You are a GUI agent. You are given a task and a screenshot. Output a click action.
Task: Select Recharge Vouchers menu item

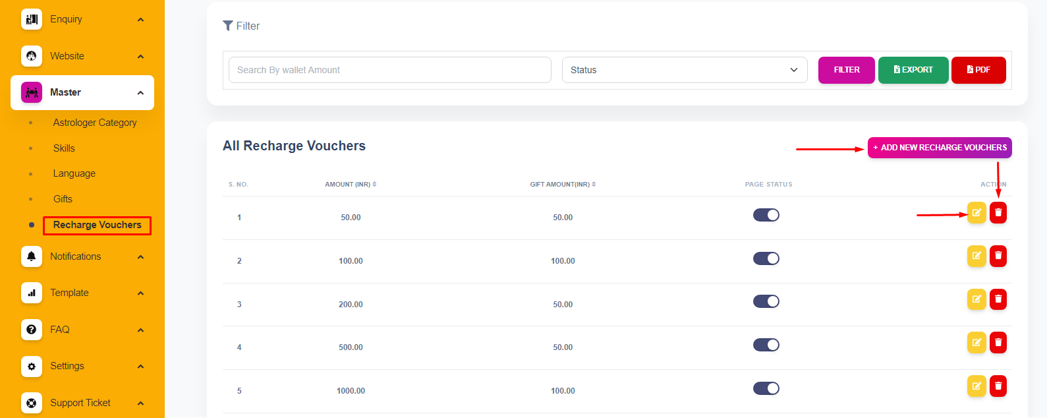click(x=98, y=225)
